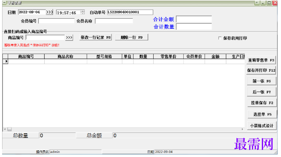The image size is (281, 157).
Task: Decrease time with the spinner down arrow
Action: coord(82,14)
